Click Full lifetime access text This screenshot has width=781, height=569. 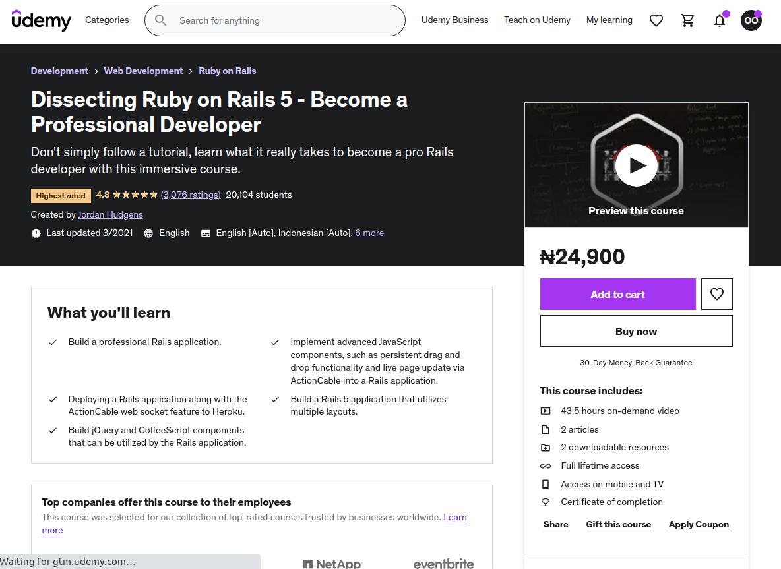click(600, 465)
